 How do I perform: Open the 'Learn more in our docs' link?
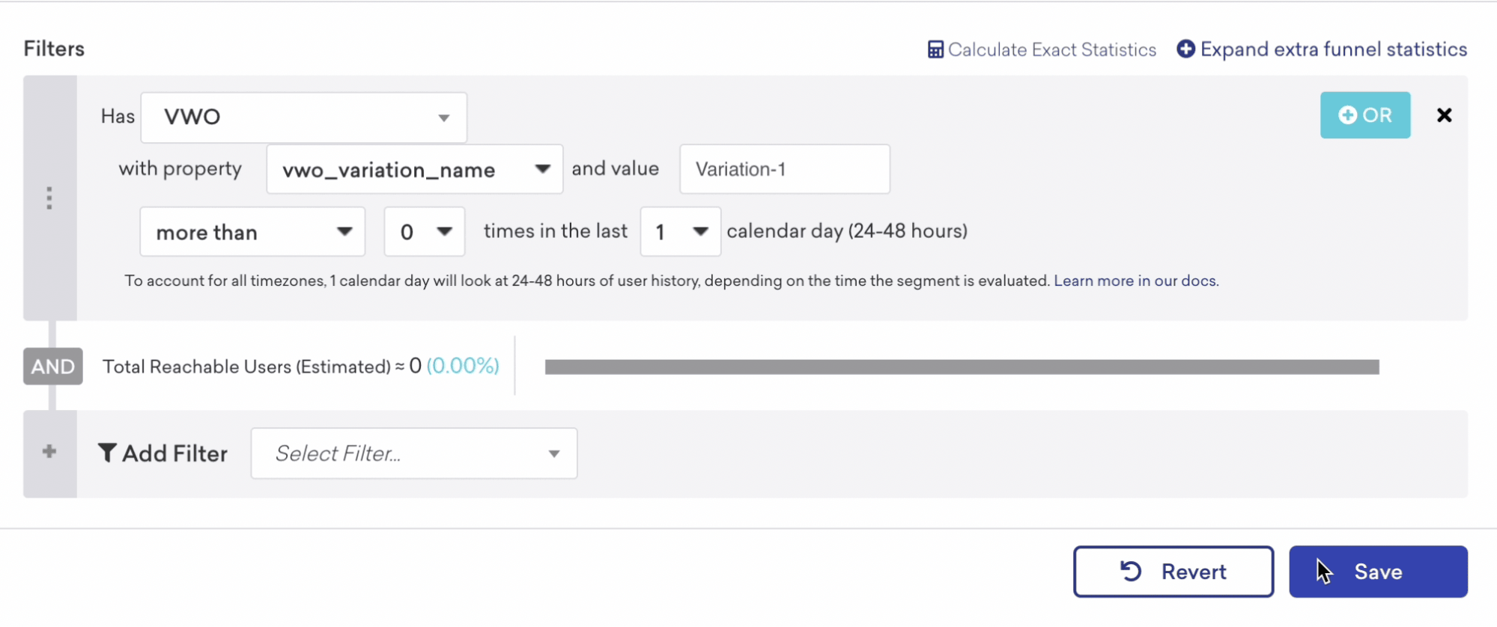coord(1136,281)
